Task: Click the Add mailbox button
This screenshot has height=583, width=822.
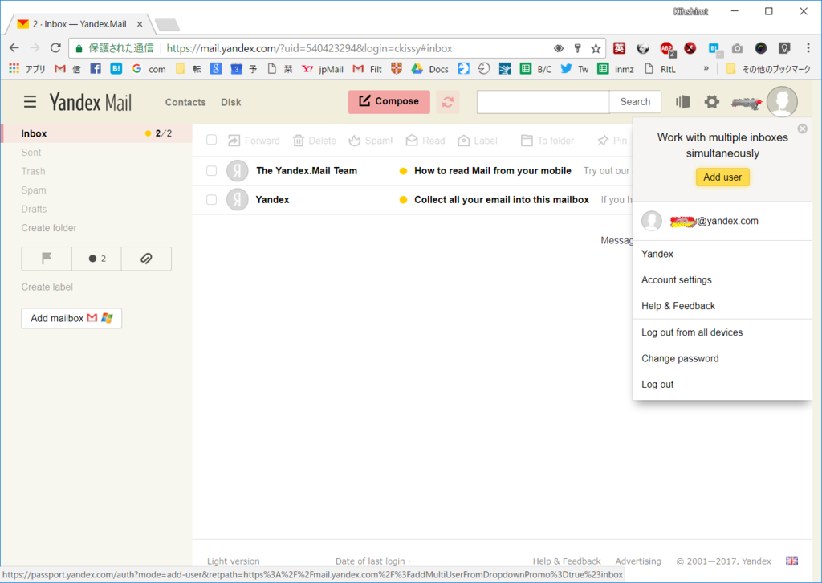Action: pos(71,318)
